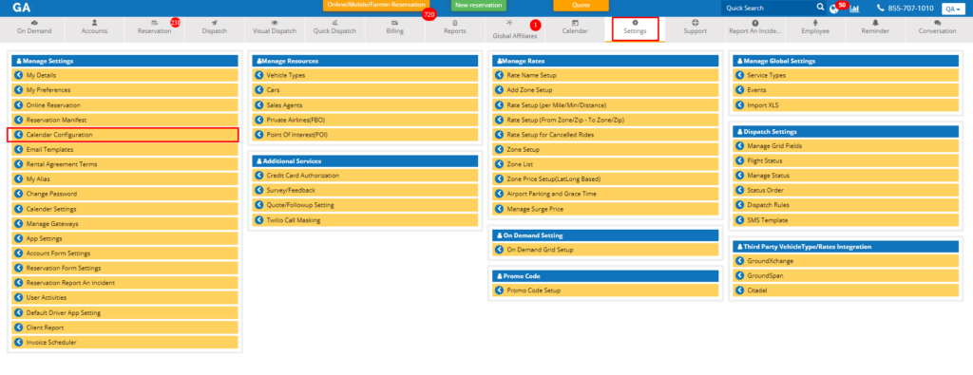Screen dimensions: 973x375
Task: Open the bar chart icon in header
Action: pyautogui.click(x=855, y=9)
